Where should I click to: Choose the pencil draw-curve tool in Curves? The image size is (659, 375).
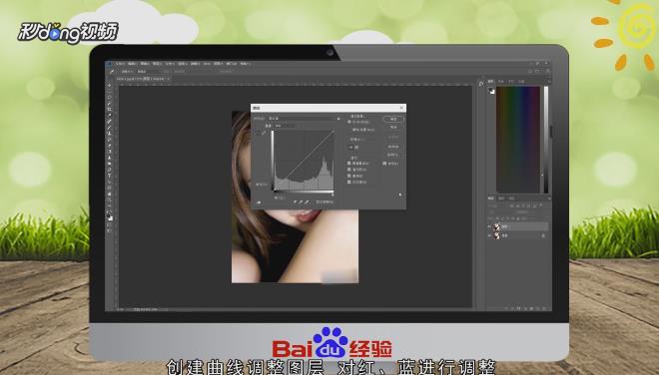click(x=264, y=132)
